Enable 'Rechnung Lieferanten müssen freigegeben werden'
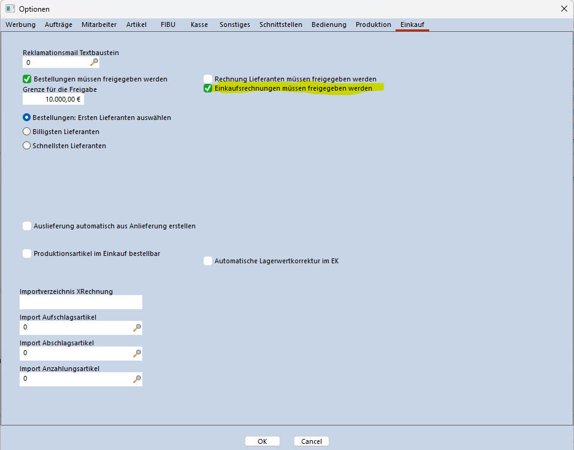This screenshot has height=450, width=574. pyautogui.click(x=208, y=79)
